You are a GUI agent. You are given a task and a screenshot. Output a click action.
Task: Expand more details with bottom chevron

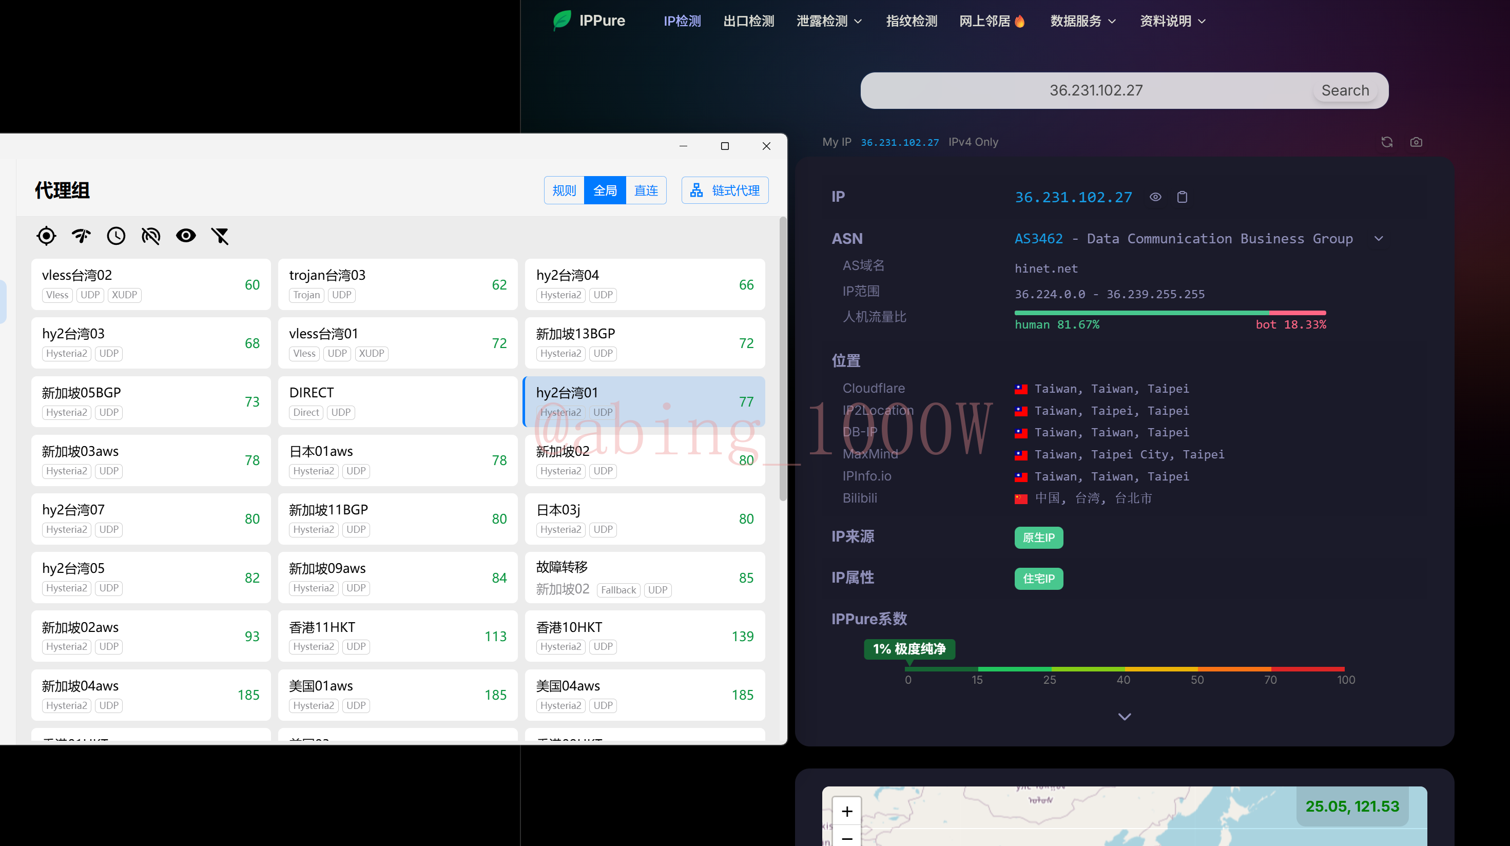point(1125,717)
